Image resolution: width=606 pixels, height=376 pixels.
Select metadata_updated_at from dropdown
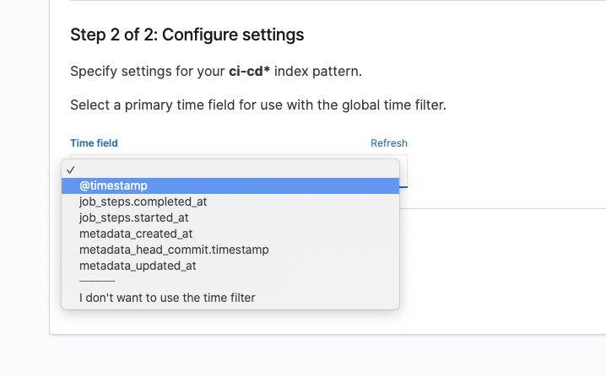click(x=138, y=266)
